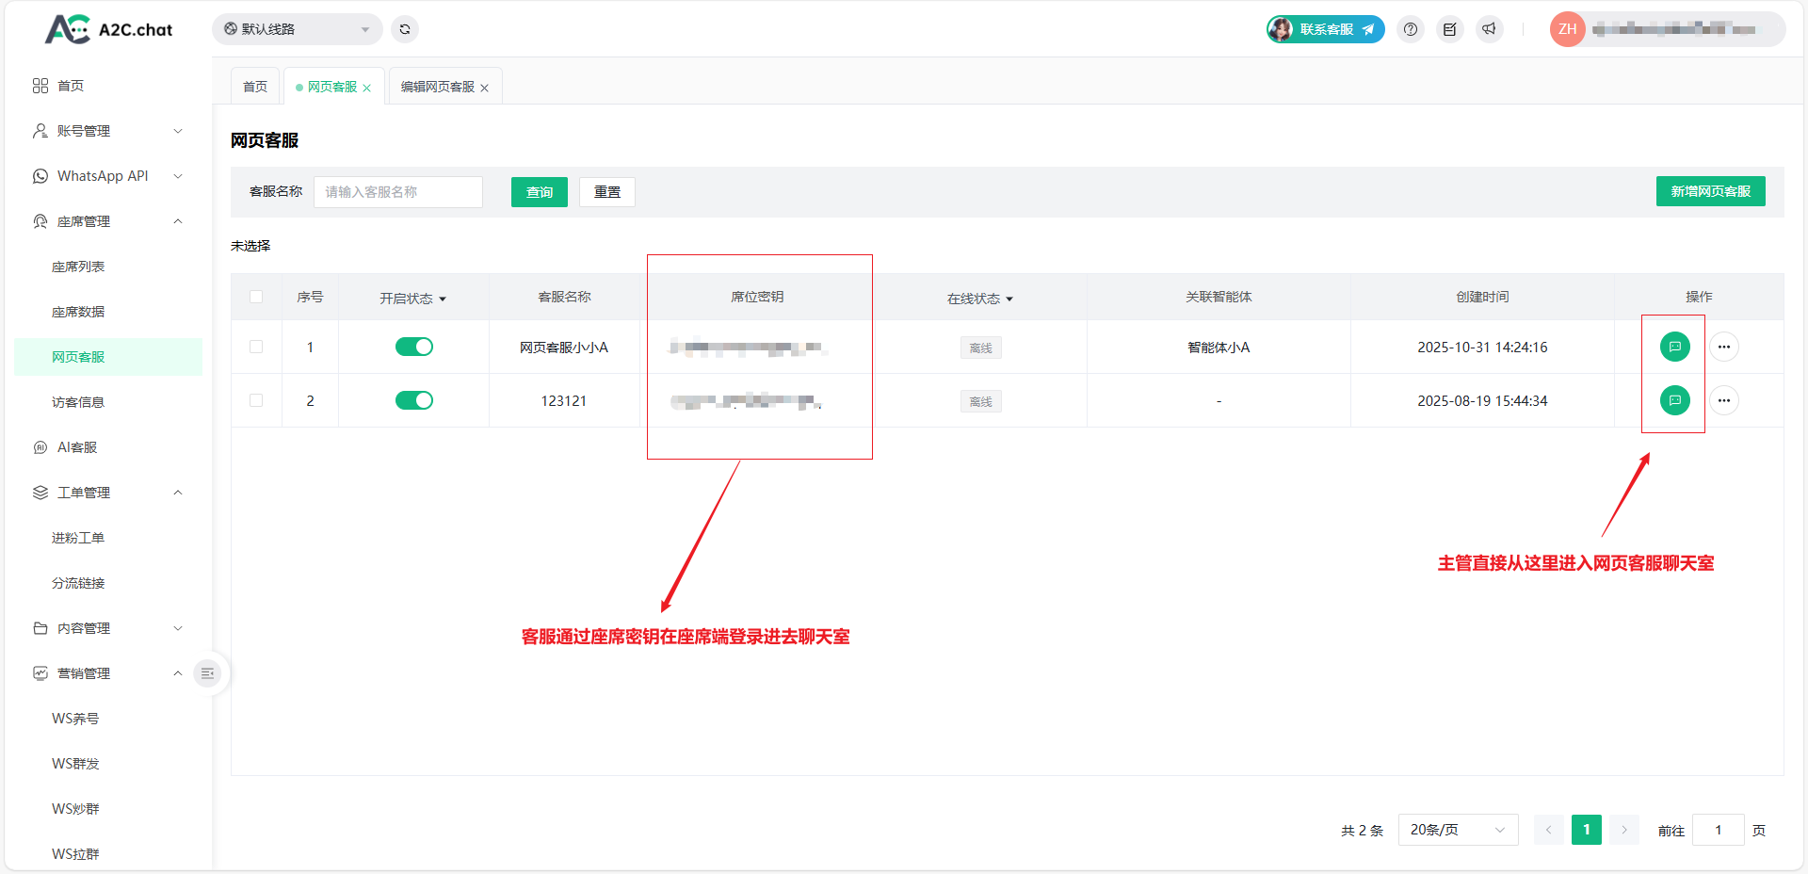Tick the select-all checkbox in table header
Viewport: 1808px width, 874px height.
click(x=256, y=297)
